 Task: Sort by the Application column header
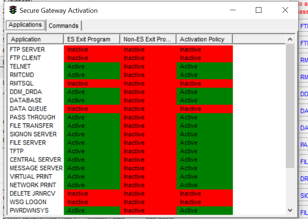pyautogui.click(x=36, y=39)
